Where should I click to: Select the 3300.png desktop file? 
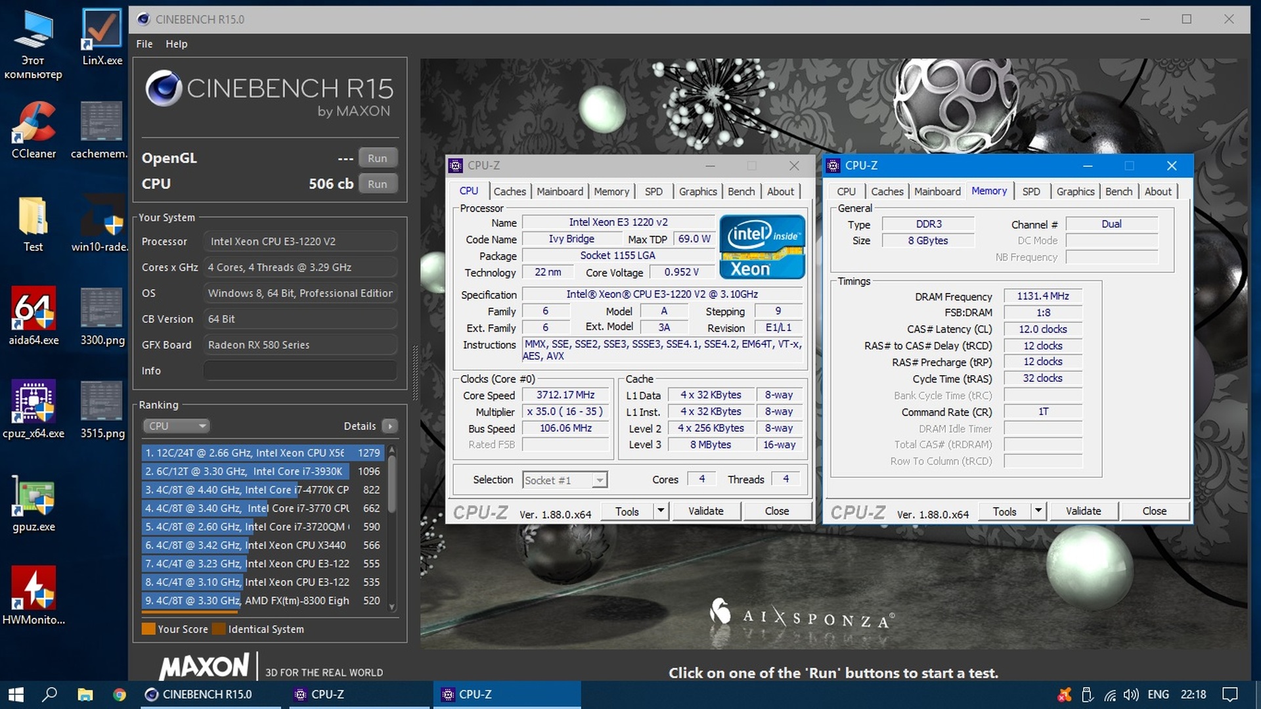(102, 317)
